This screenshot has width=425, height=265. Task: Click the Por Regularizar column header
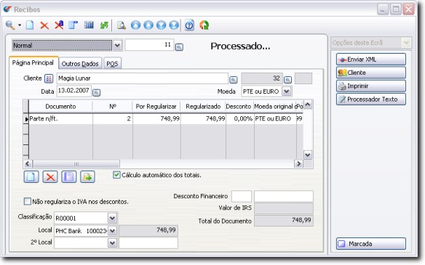(x=156, y=107)
